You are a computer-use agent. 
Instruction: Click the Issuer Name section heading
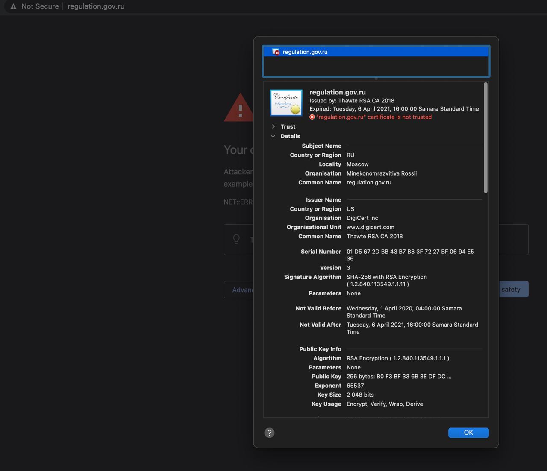[x=323, y=200]
